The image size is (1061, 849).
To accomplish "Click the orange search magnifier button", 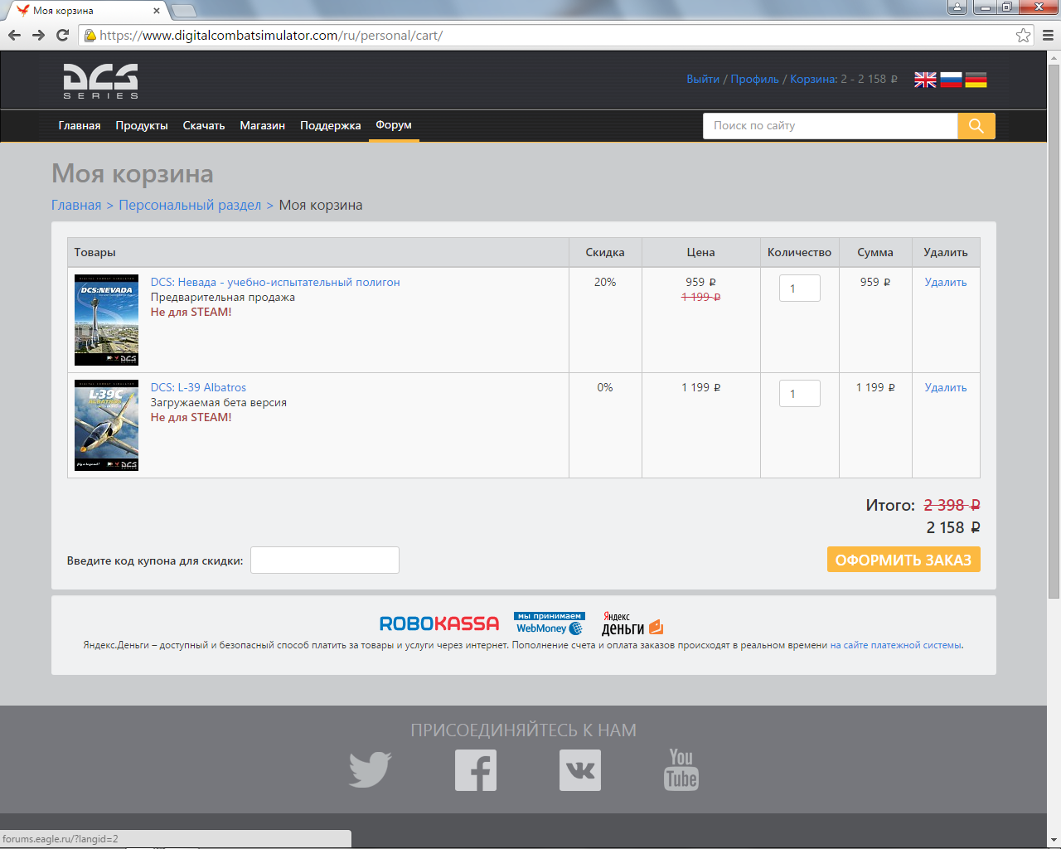I will point(976,126).
